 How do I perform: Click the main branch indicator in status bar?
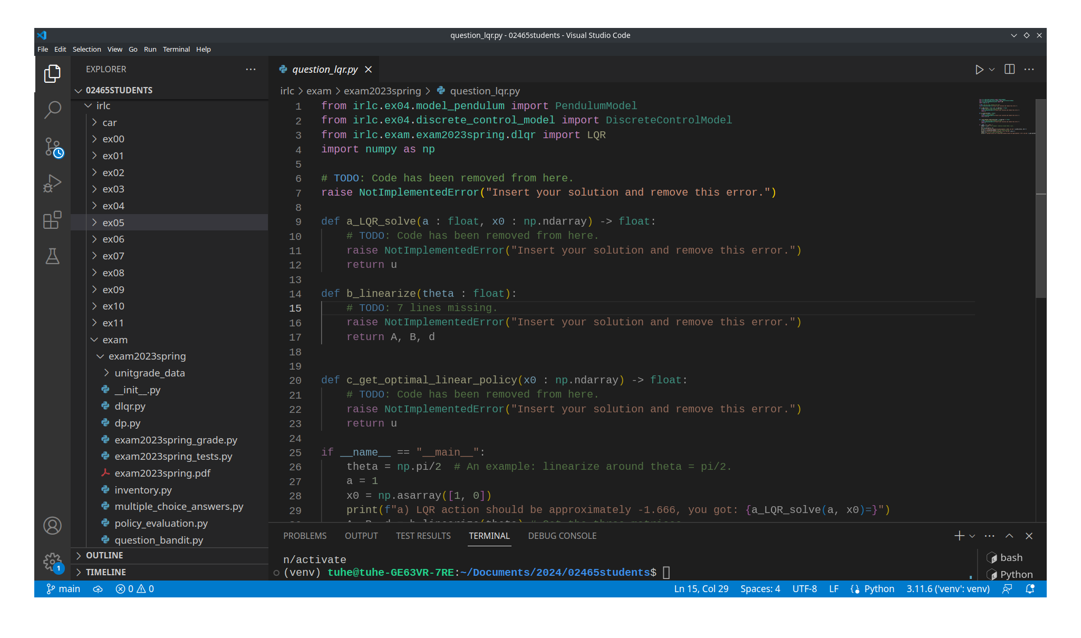click(x=63, y=589)
